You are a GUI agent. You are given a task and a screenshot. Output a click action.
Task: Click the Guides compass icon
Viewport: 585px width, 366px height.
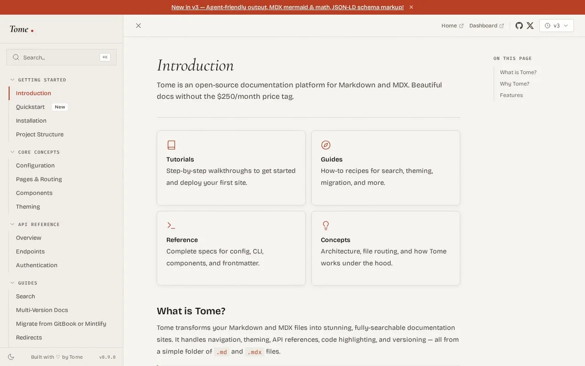tap(326, 145)
